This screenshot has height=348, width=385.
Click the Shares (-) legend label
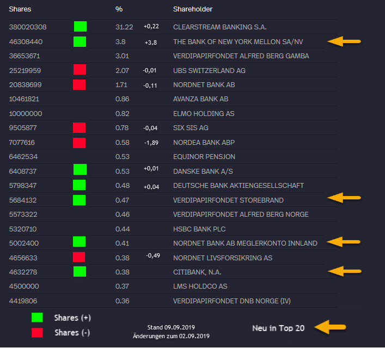tap(72, 333)
